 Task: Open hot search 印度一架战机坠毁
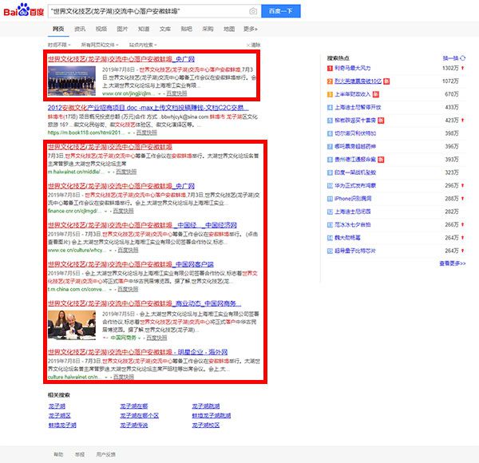pos(355,172)
